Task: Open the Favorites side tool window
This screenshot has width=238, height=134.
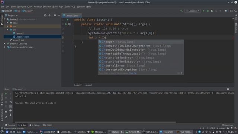Action: click(x=2, y=99)
